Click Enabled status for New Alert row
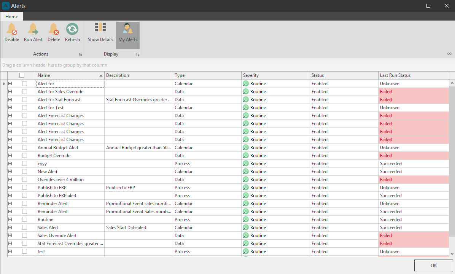 point(344,172)
